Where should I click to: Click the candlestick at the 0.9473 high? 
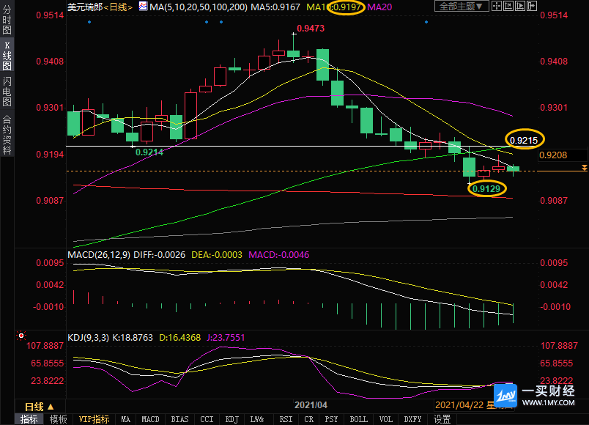point(293,49)
